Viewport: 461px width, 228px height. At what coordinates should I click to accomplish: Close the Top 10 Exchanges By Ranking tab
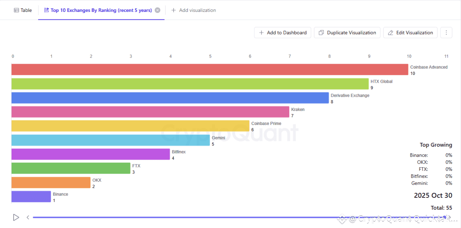pos(157,10)
